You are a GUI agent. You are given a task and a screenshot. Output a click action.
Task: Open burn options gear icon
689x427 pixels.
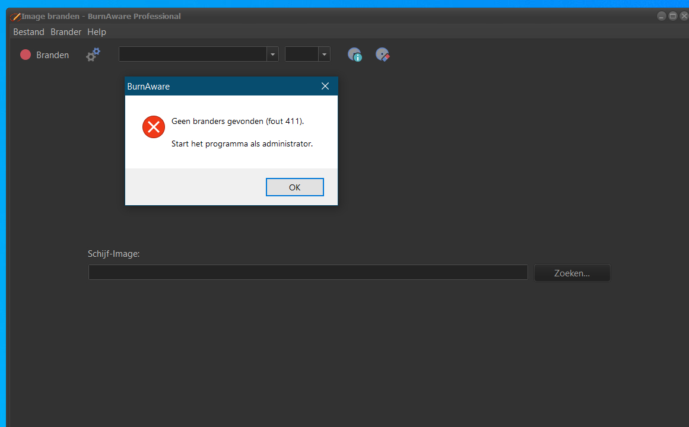93,55
